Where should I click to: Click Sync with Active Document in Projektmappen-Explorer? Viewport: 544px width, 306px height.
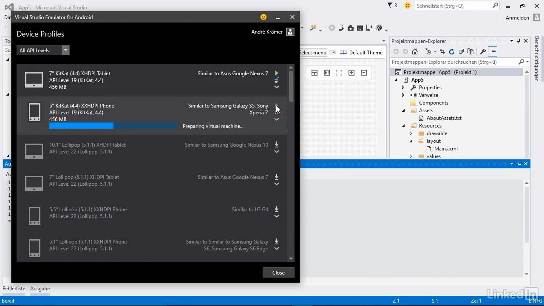tap(442, 51)
